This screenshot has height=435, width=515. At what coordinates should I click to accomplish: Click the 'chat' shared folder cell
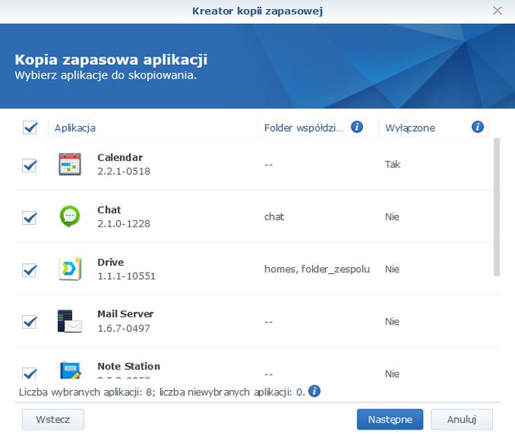point(274,217)
